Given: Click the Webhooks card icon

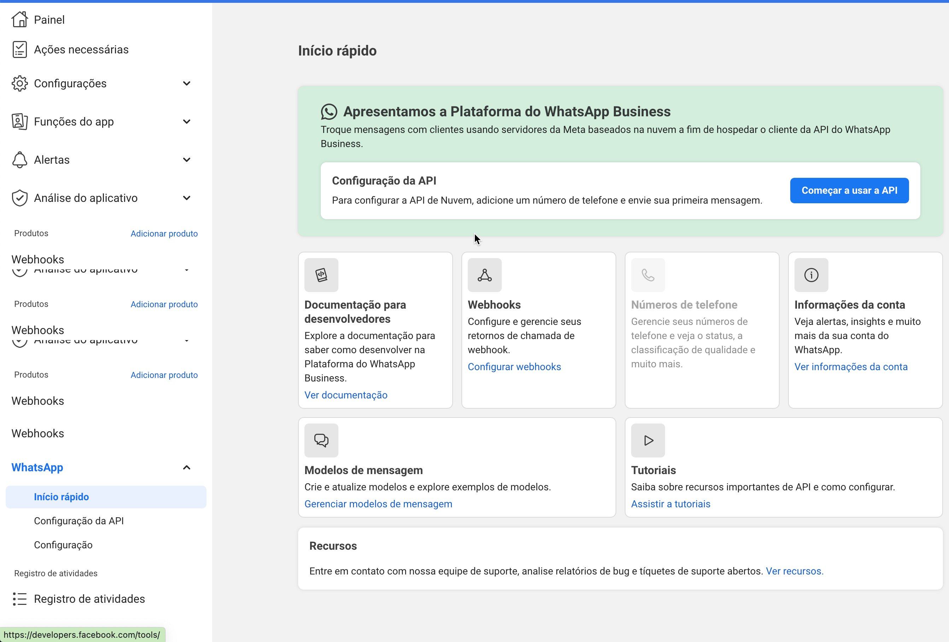Looking at the screenshot, I should click(x=484, y=275).
